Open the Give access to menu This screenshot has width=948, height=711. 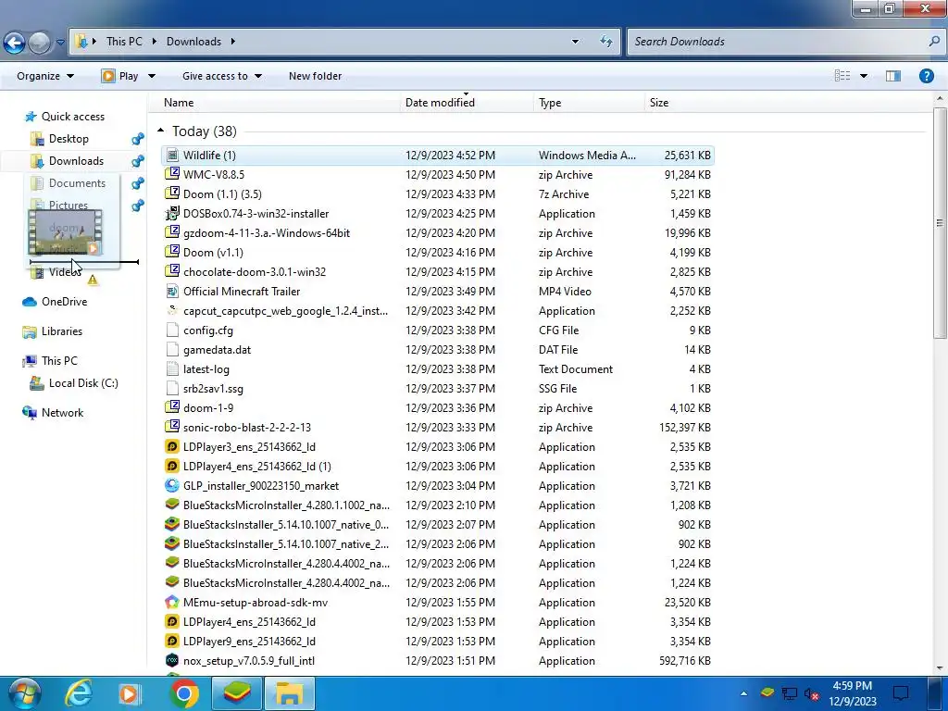[222, 76]
